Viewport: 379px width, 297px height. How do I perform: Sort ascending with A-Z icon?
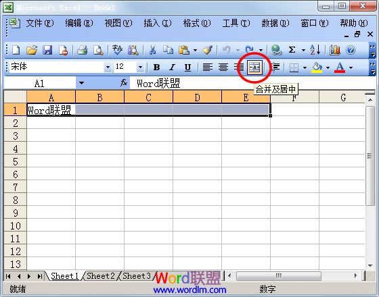tap(315, 50)
